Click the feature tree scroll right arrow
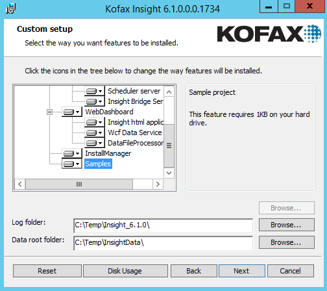The height and width of the screenshot is (291, 327). tap(158, 184)
